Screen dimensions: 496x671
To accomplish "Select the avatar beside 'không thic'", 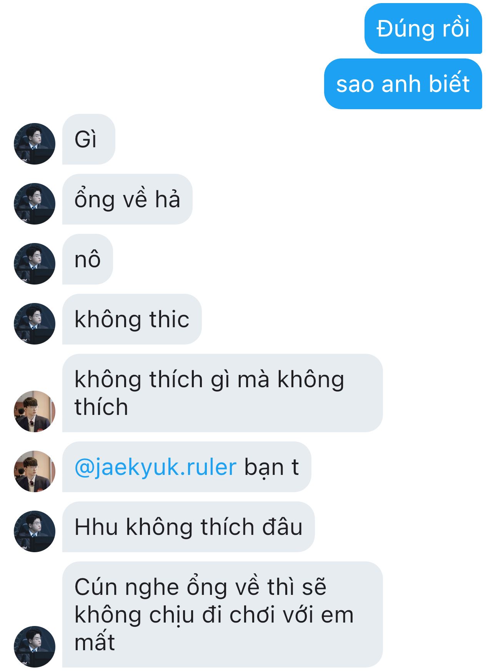I will click(x=35, y=324).
